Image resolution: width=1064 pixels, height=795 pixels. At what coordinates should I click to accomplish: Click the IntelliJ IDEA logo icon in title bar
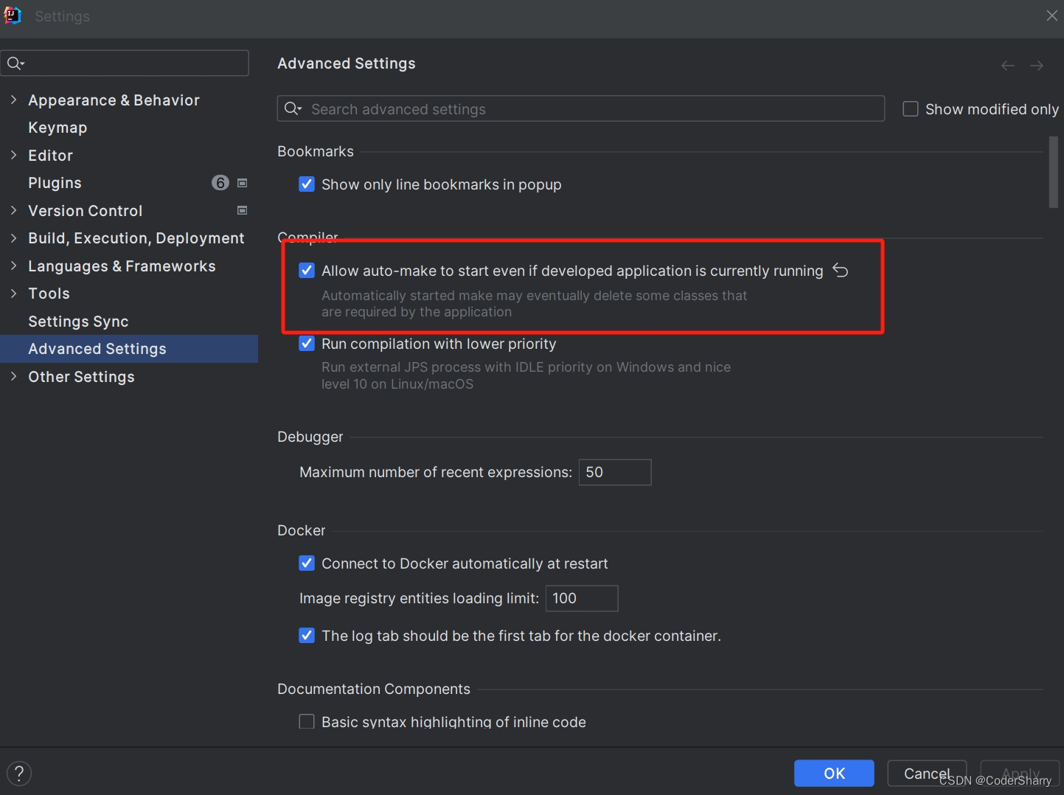13,15
